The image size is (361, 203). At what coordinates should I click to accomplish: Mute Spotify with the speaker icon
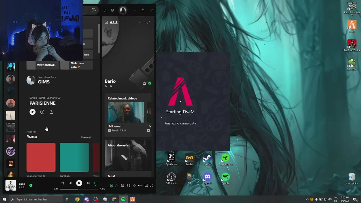pyautogui.click(x=134, y=185)
